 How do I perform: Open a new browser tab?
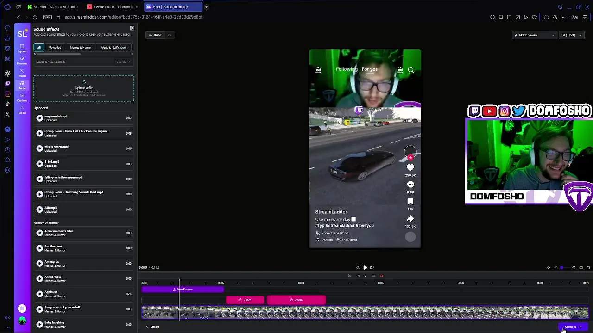pos(206,7)
